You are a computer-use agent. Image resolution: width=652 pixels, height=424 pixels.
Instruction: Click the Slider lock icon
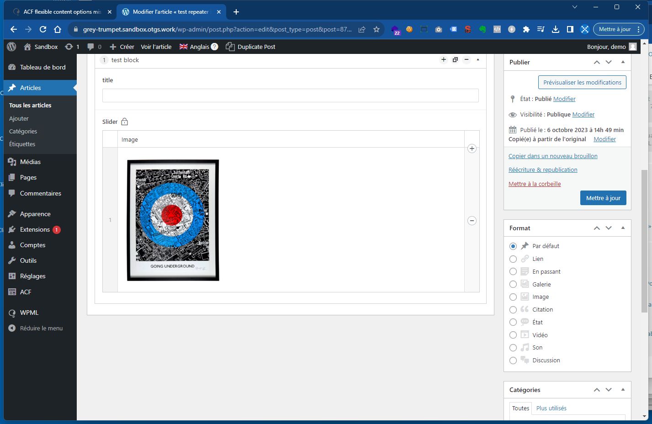[x=125, y=122]
